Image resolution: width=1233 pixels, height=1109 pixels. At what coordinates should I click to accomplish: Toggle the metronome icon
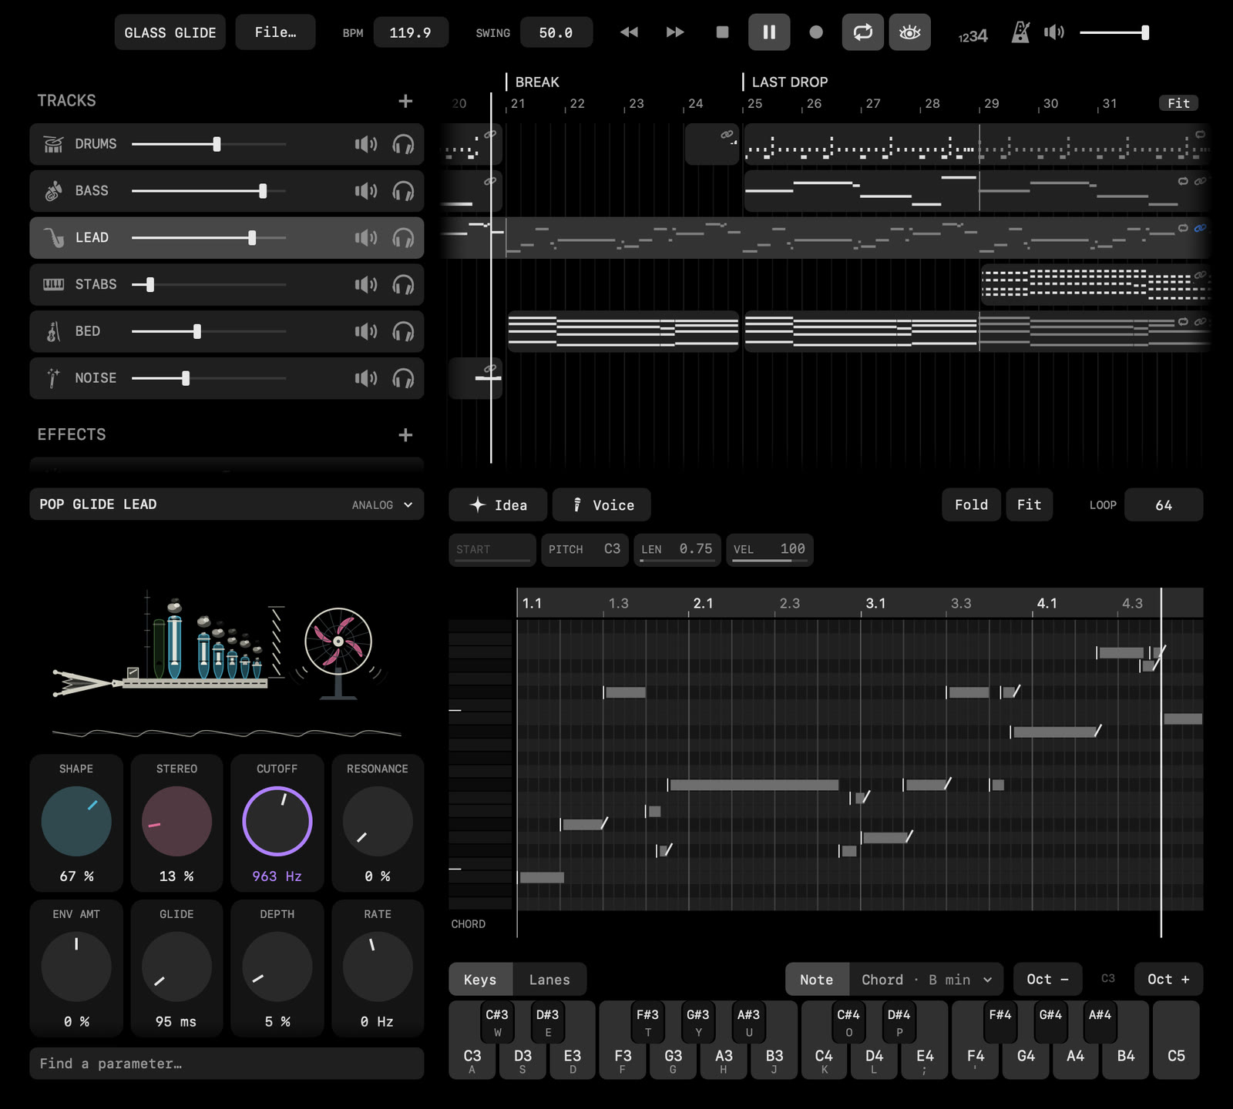click(x=1020, y=32)
